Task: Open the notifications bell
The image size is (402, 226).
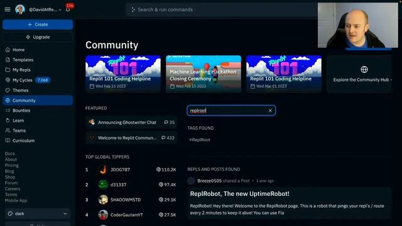Action: (68, 10)
